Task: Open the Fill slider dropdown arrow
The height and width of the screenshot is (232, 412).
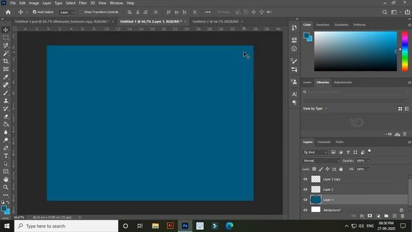Action: (368, 169)
